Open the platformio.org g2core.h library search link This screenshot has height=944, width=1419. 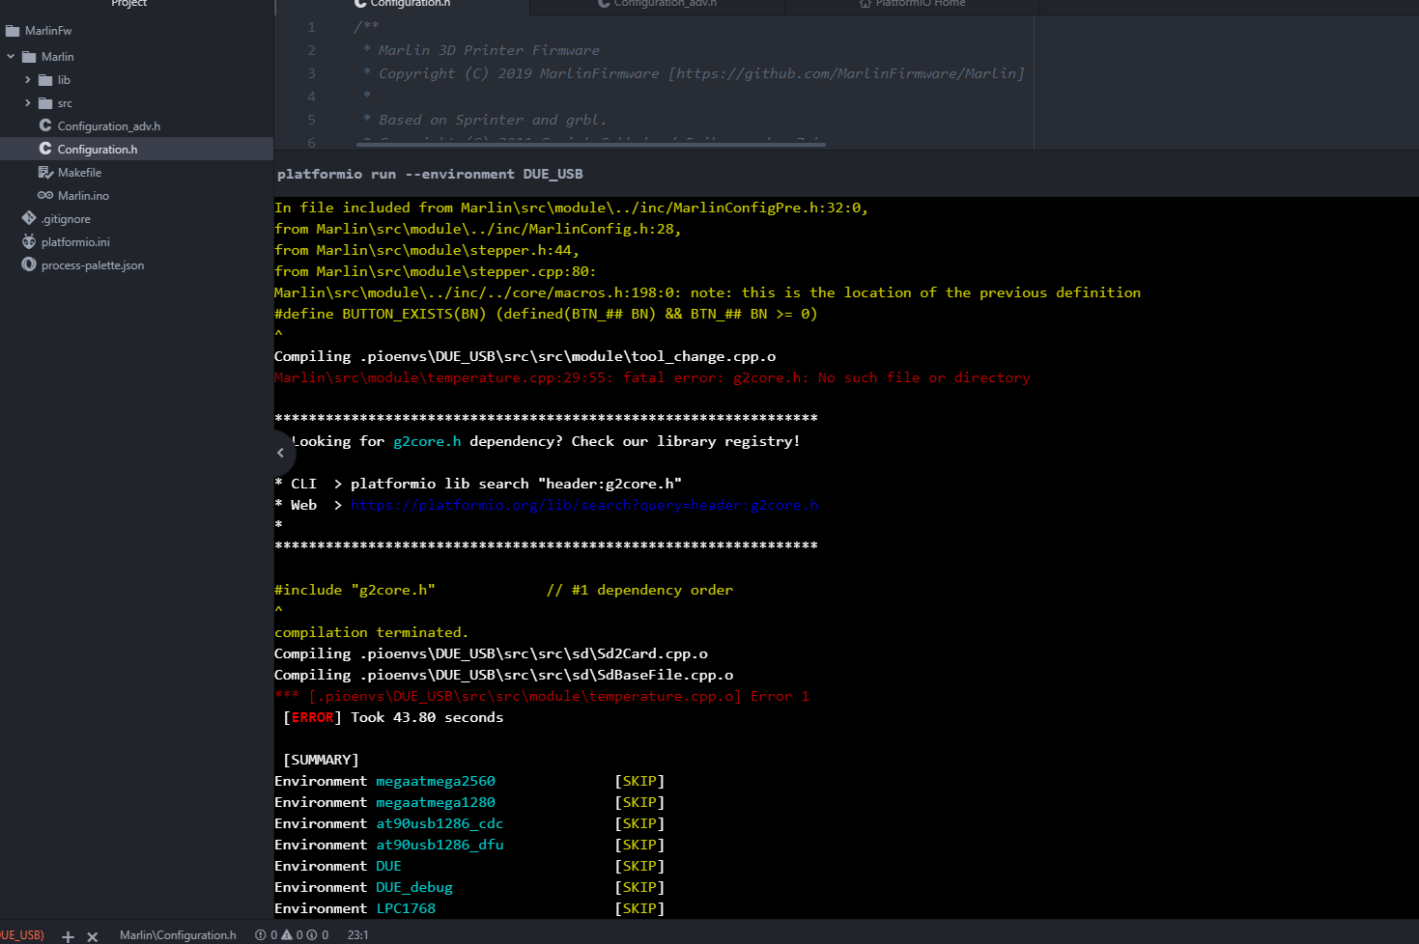583,505
